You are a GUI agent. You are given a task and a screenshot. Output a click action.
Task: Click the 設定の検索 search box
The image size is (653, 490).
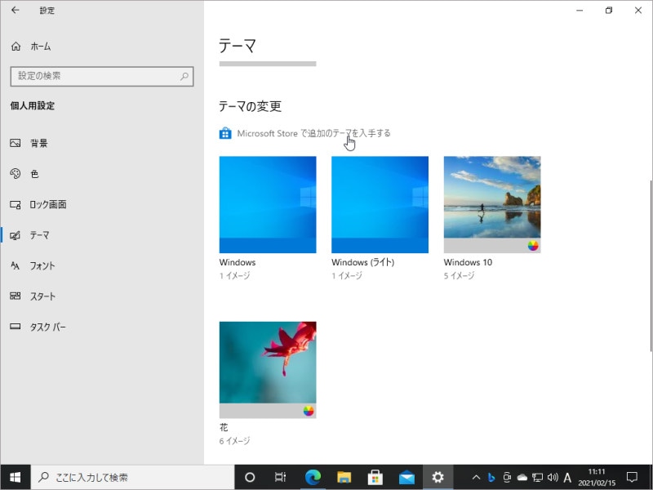click(x=101, y=76)
